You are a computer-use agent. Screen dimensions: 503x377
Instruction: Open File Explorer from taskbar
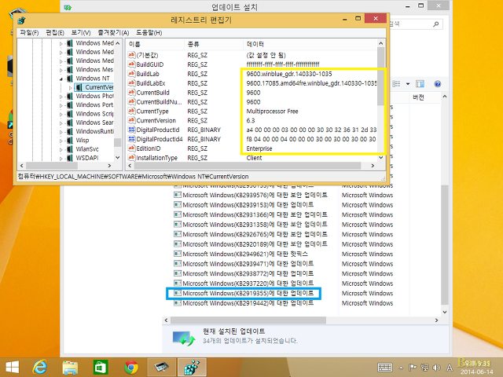[70, 367]
